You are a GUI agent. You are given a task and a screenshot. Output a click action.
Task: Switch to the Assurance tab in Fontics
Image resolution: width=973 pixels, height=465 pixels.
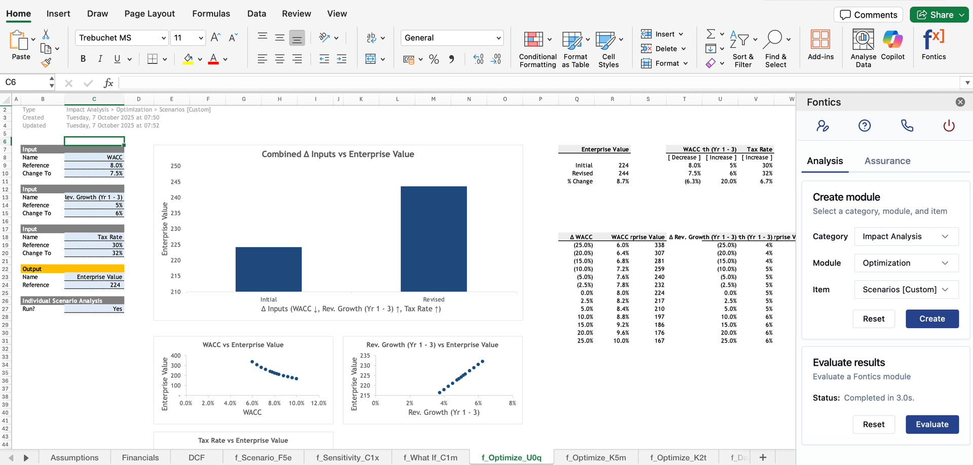point(887,161)
